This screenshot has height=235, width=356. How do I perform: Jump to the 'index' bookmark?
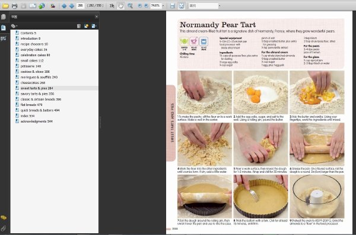point(27,116)
